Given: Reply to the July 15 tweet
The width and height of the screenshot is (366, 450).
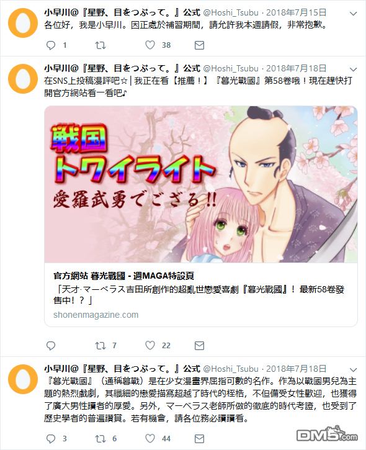Looking at the screenshot, I should pyautogui.click(x=51, y=45).
